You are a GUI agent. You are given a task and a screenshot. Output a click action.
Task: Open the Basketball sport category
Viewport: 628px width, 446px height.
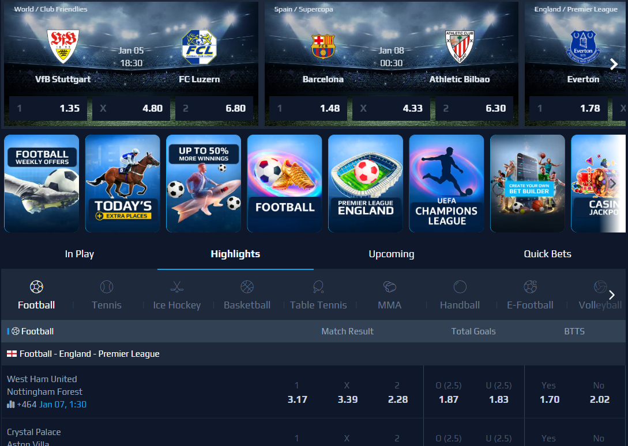tap(247, 287)
